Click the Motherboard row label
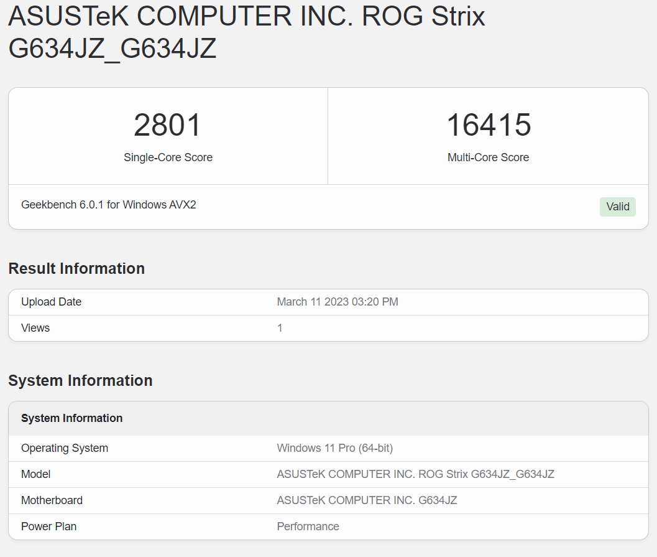The width and height of the screenshot is (657, 557). tap(52, 500)
